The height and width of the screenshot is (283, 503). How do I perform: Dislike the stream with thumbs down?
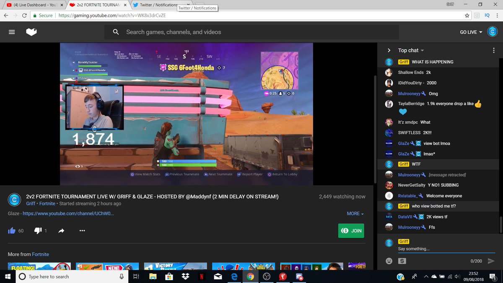pos(38,231)
